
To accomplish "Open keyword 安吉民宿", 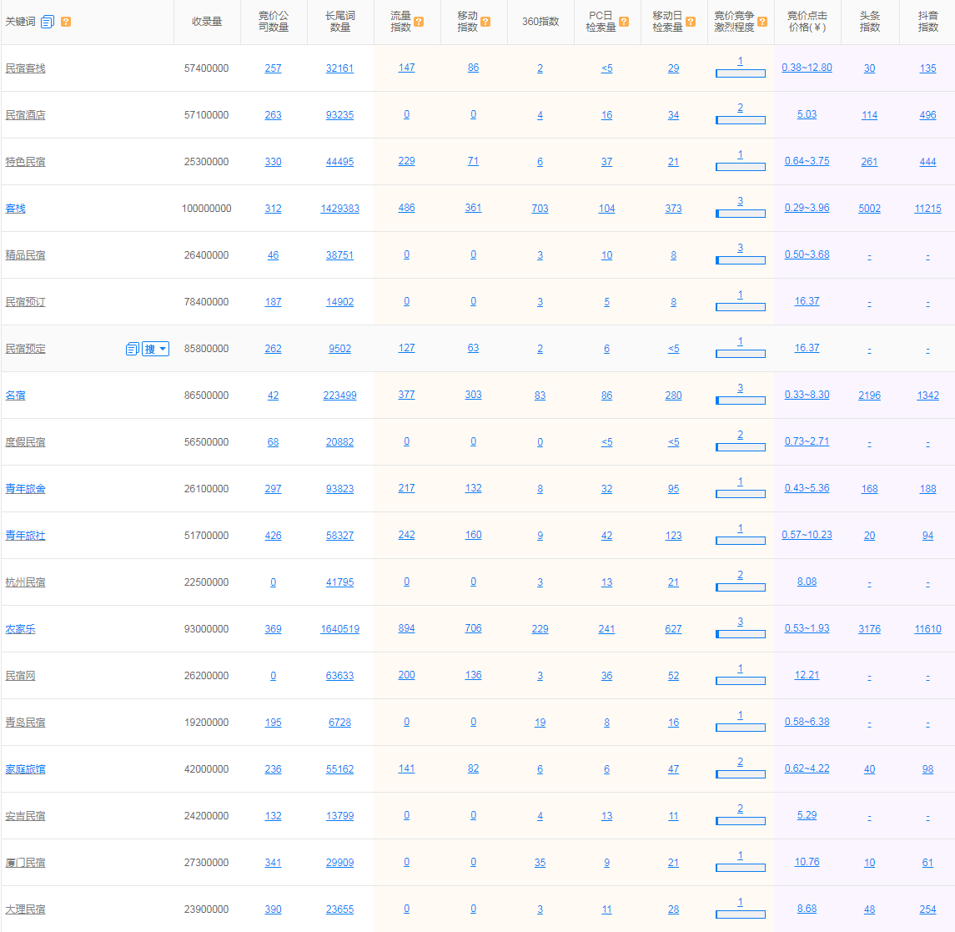I will click(x=26, y=816).
